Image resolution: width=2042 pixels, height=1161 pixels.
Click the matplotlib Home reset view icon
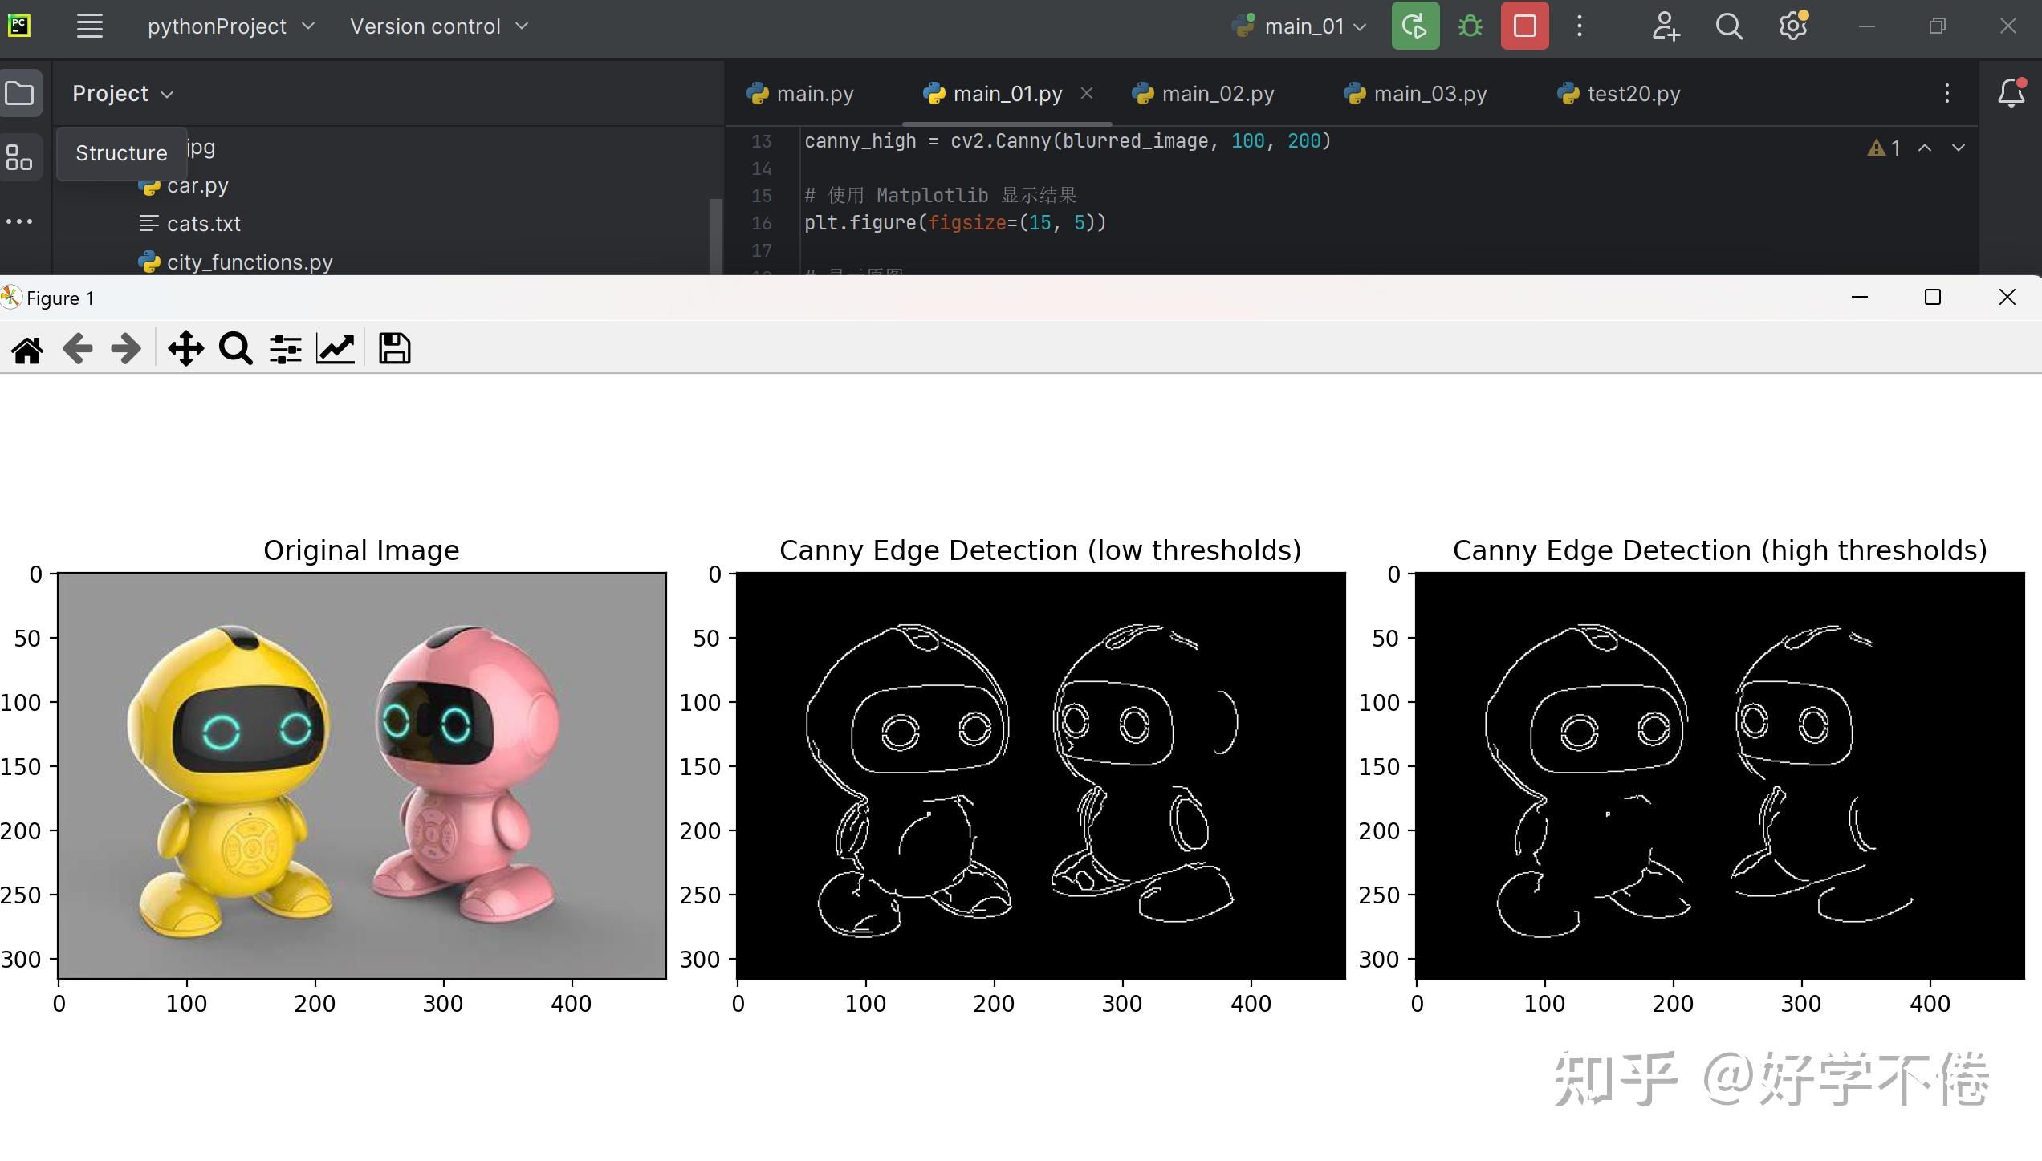click(27, 349)
